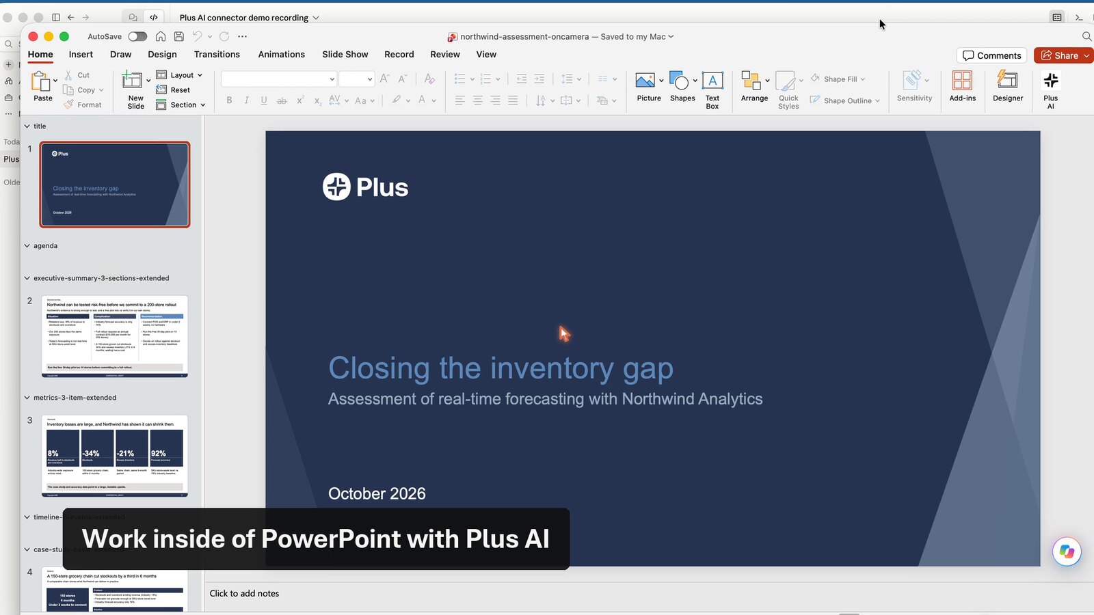The height and width of the screenshot is (615, 1094).
Task: Insert a Picture
Action: 649,87
